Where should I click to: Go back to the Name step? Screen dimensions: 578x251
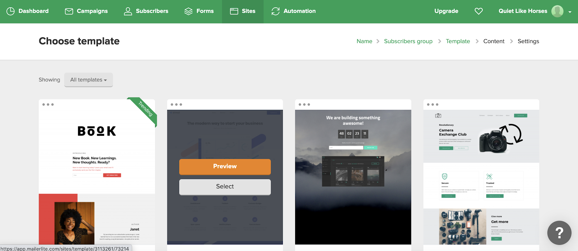[x=364, y=41]
